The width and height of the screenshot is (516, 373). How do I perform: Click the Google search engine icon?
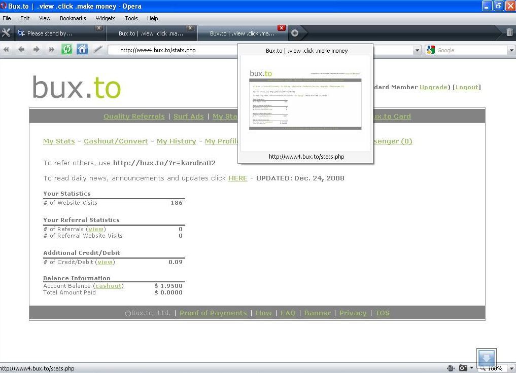click(430, 50)
